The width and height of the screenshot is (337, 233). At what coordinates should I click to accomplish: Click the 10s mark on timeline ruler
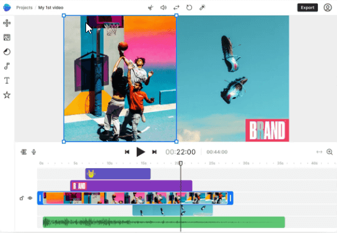point(110,163)
